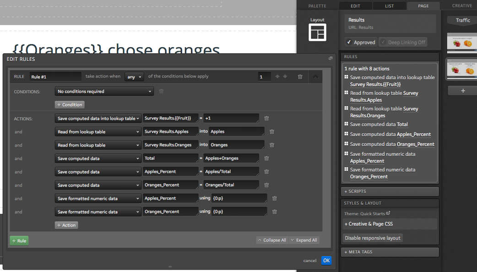477x272 pixels.
Task: Toggle the Approved checkbox
Action: tap(361, 42)
